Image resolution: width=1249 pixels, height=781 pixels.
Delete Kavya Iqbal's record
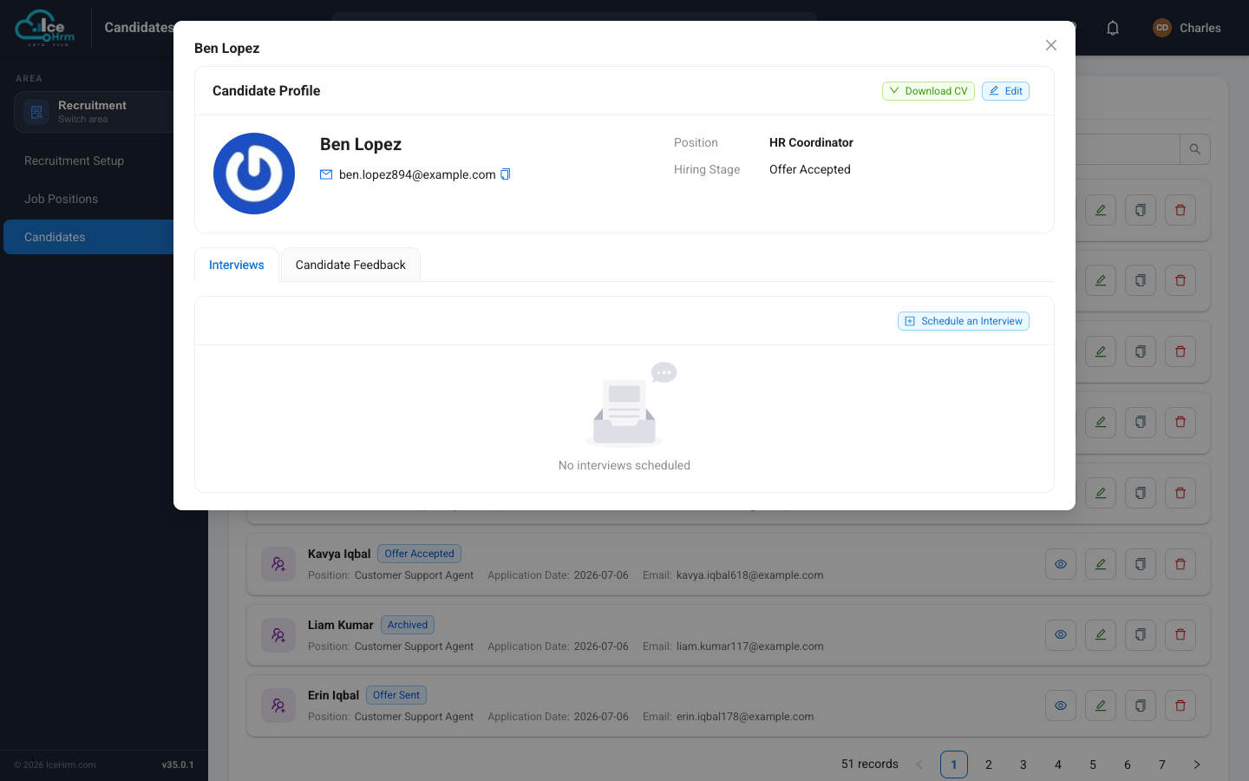pyautogui.click(x=1180, y=564)
